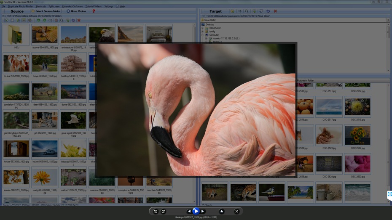Screen dimensions: 392x220
Task: Go to previous photo in viewer
Action: tap(189, 211)
